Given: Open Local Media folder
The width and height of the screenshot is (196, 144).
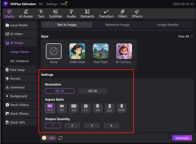Looking at the screenshot, I should (x=21, y=25).
